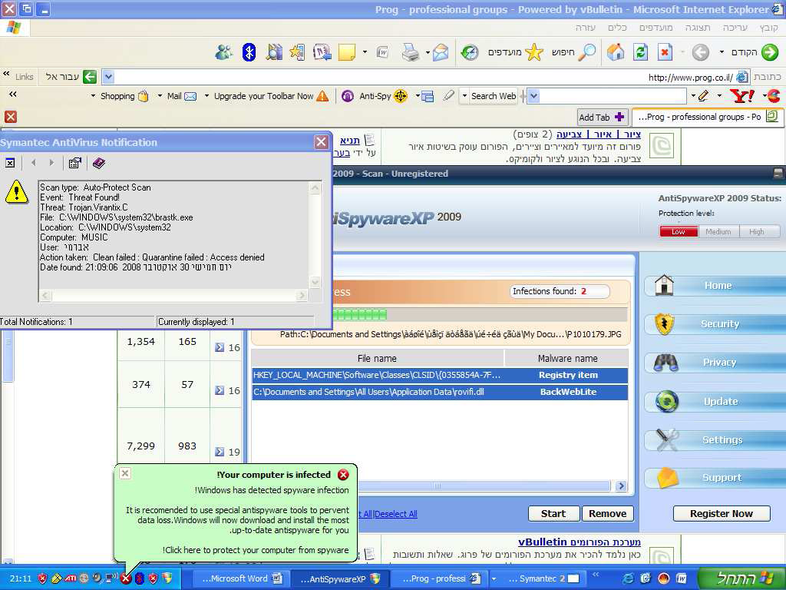Click the History clock icon
This screenshot has width=786, height=590.
[x=469, y=52]
